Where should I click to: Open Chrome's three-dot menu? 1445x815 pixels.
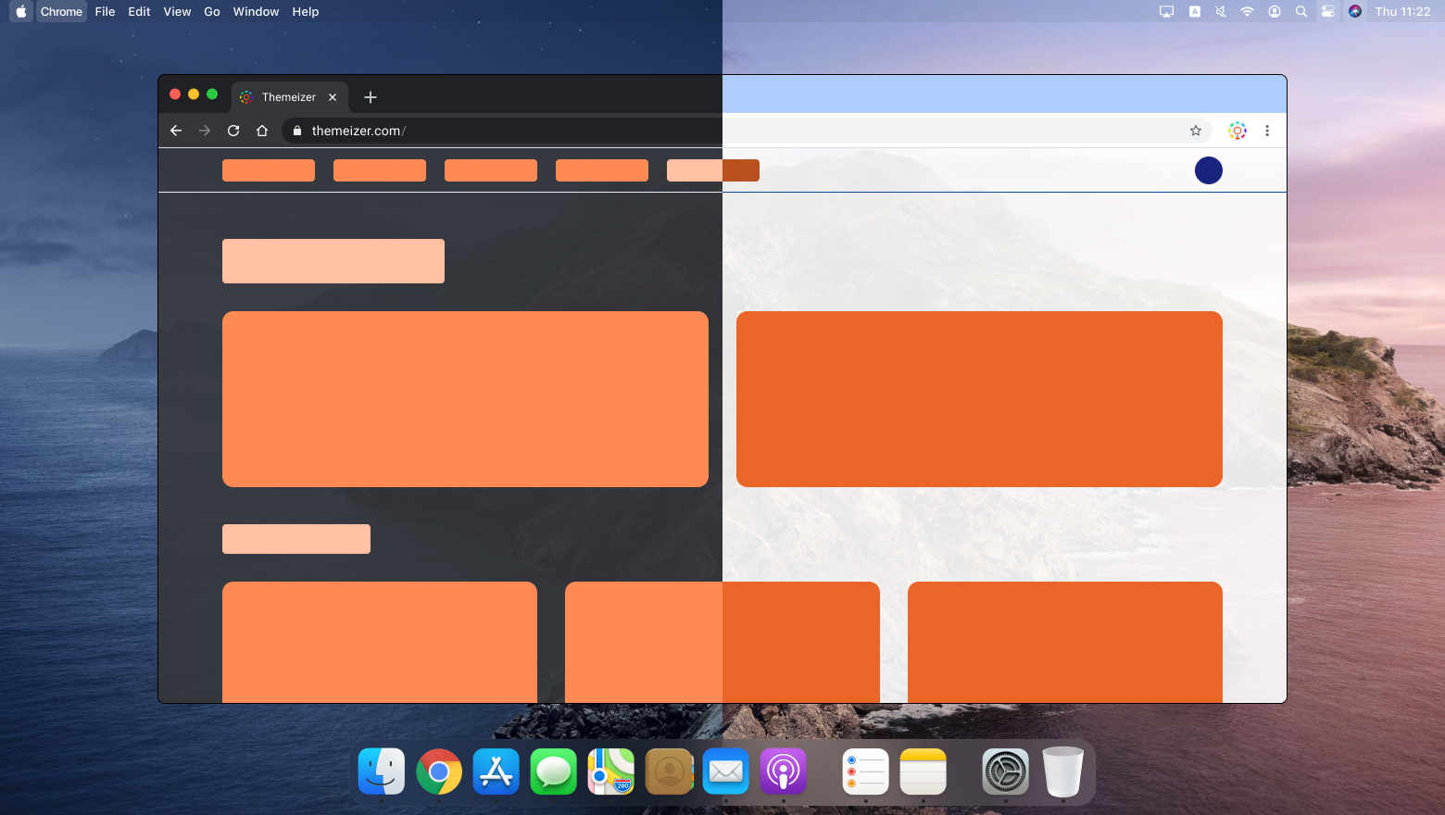[1267, 131]
